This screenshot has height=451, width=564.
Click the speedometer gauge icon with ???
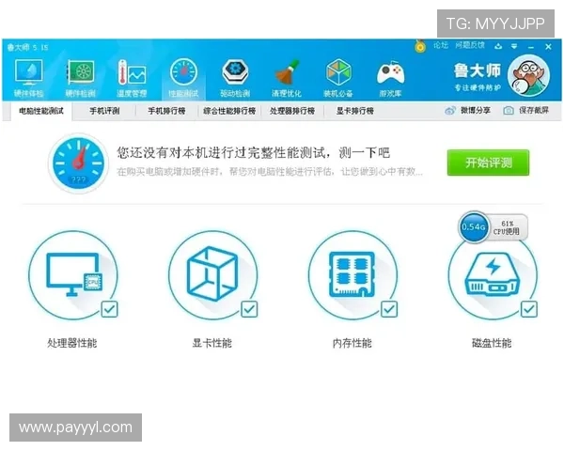[x=78, y=163]
